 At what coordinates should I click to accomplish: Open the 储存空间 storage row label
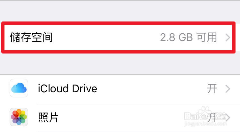click(x=31, y=37)
